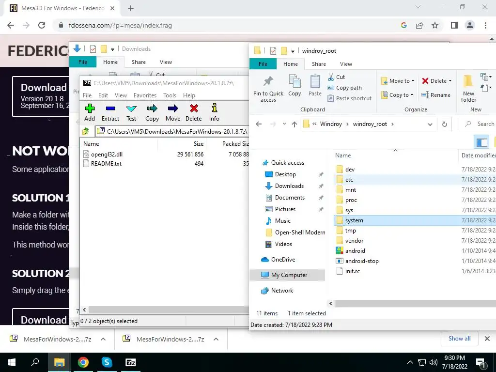Open recent locations dropdown in windroy_root
The image size is (496, 372).
coord(284,124)
